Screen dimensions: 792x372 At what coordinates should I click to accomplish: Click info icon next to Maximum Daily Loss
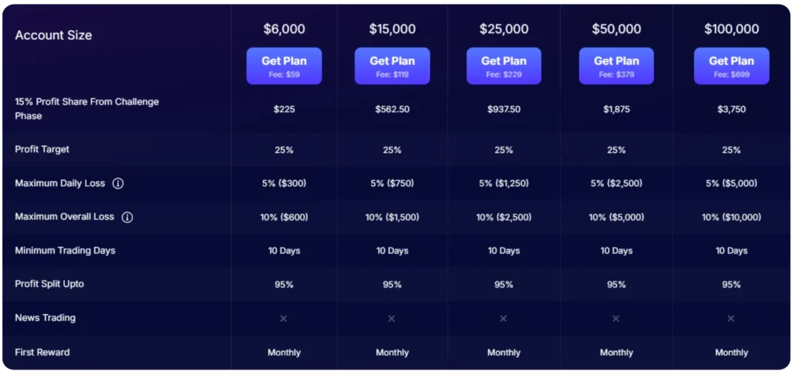[x=118, y=184]
